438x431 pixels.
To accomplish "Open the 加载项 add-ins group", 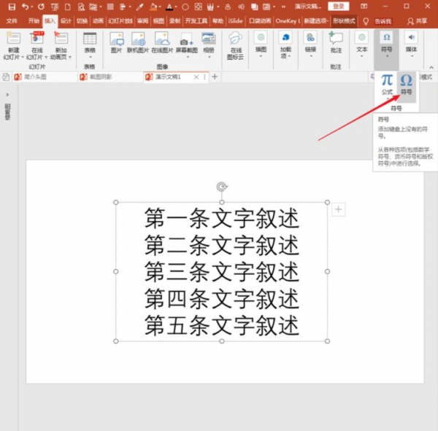I will pyautogui.click(x=285, y=44).
